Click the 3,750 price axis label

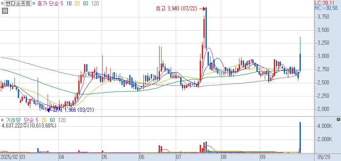click(x=323, y=17)
